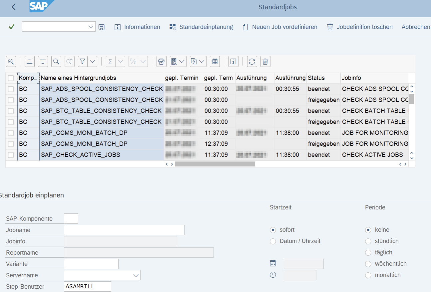Click the 'gepl. Termin' column header
This screenshot has width=431, height=292.
pos(184,78)
